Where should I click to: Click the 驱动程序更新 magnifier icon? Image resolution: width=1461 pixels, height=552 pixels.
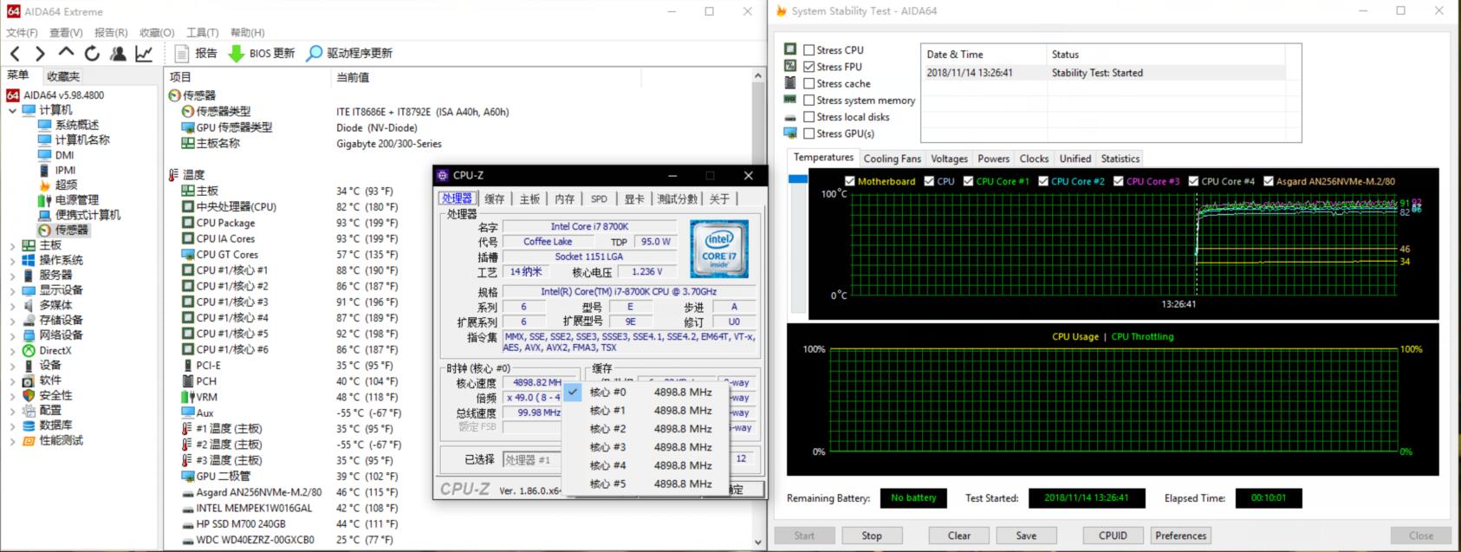[x=315, y=54]
